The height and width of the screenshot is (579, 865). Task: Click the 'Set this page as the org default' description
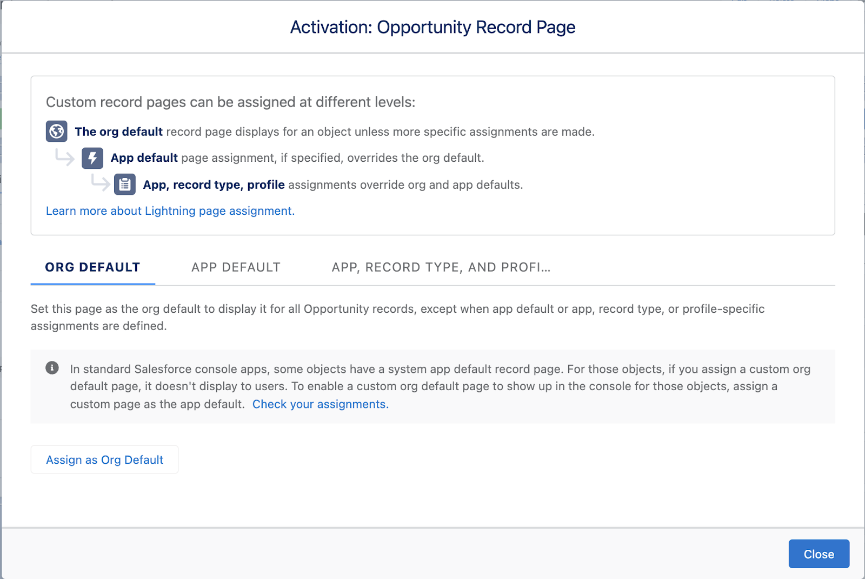pyautogui.click(x=398, y=317)
